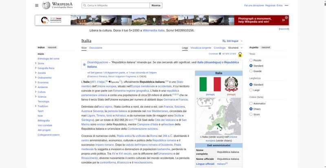The height and width of the screenshot is (168, 326).
Task: Open the Campione d'Italia link
Action: coord(148,124)
